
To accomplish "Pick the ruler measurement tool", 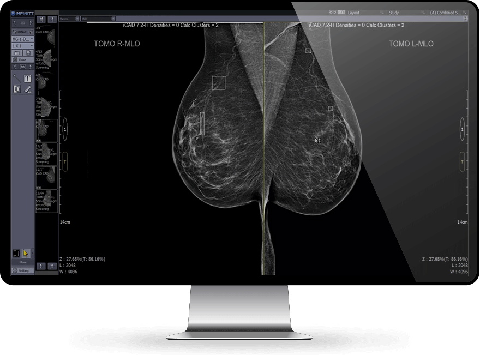I will pos(27,89).
